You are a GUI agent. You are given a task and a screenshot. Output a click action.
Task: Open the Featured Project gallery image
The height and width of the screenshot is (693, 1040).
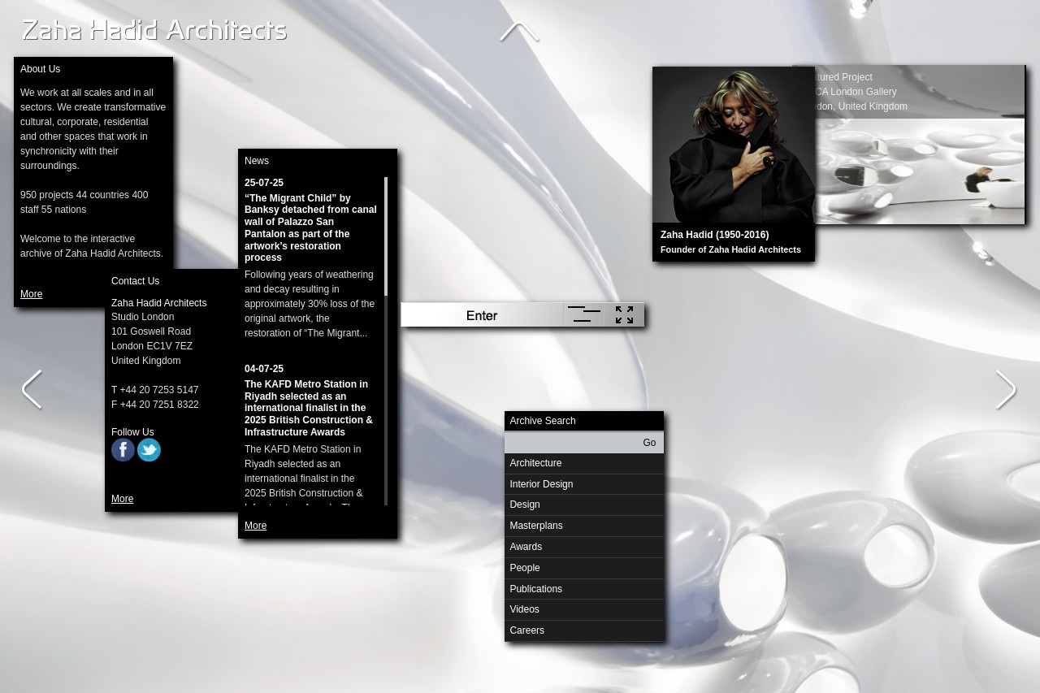(920, 171)
